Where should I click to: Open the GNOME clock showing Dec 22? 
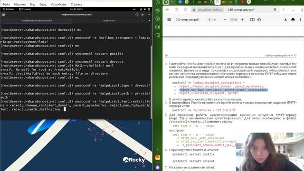76,9
